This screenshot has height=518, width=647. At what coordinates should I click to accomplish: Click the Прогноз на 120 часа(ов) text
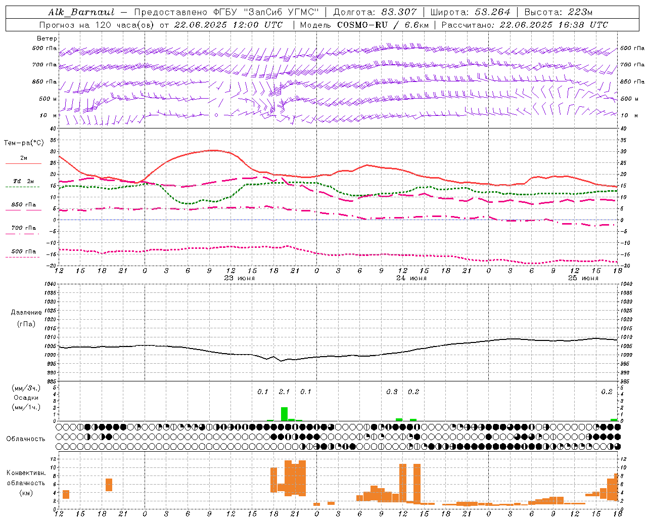(x=98, y=25)
